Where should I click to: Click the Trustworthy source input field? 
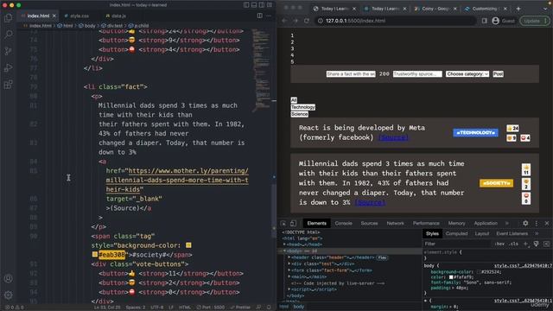417,74
